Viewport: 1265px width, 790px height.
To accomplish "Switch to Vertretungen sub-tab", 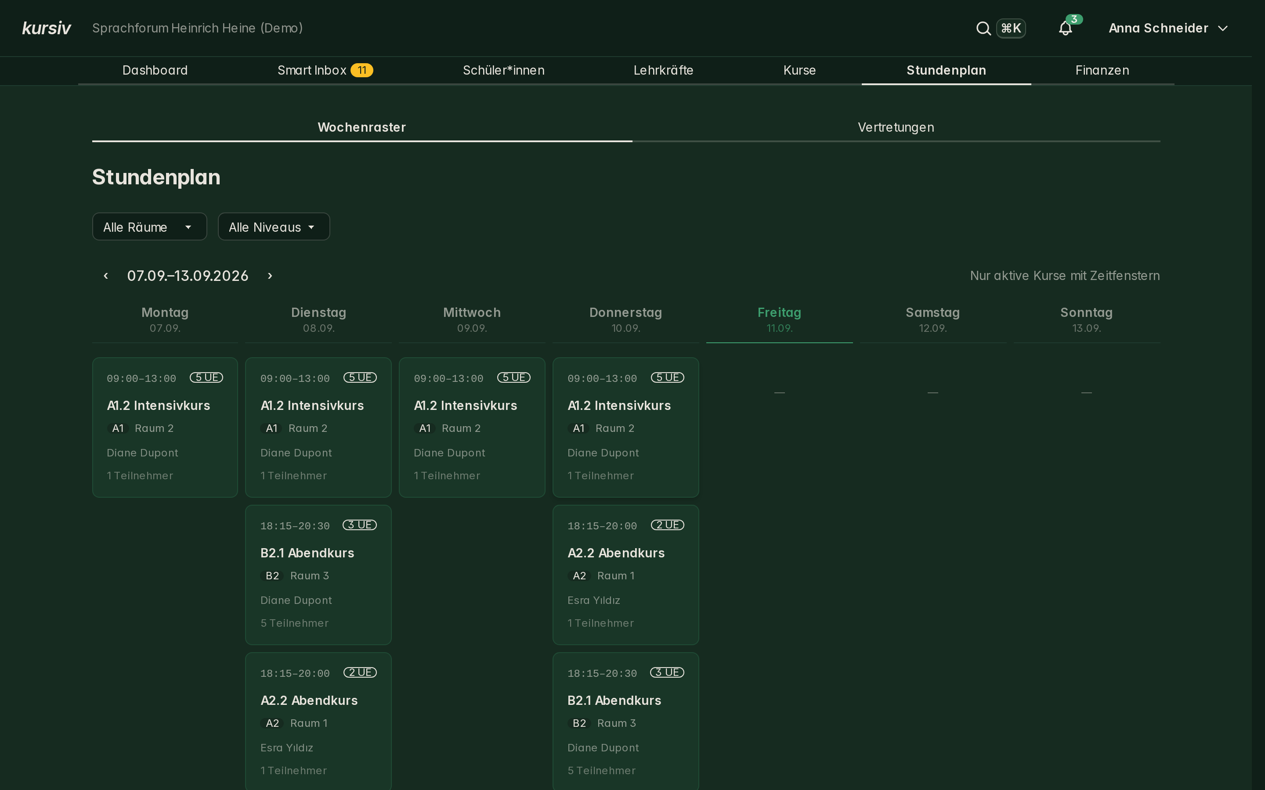I will coord(896,127).
